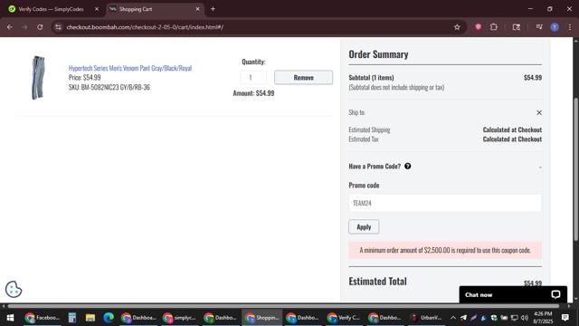Launch Microsoft Edge from taskbar
This screenshot has width=579, height=326.
coord(109,318)
